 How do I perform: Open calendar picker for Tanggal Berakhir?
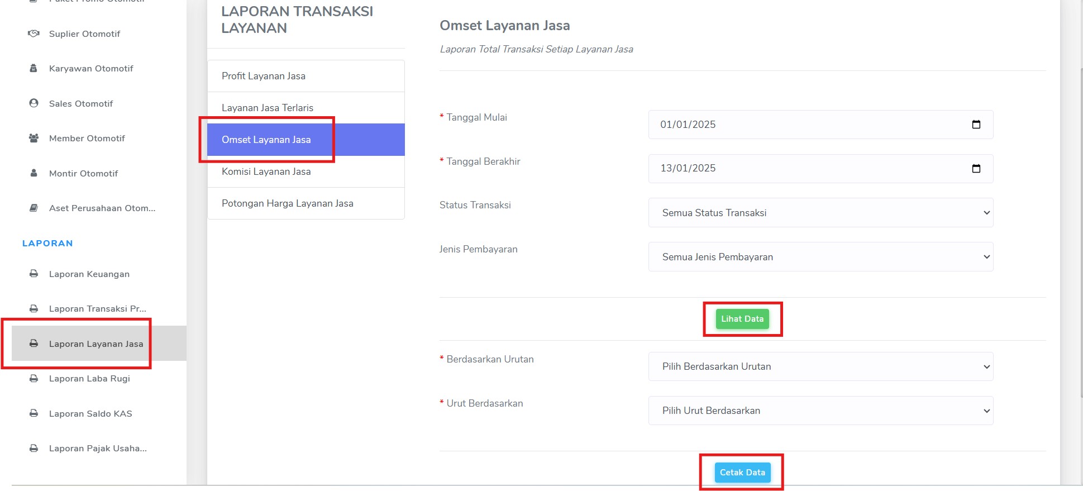pos(976,169)
